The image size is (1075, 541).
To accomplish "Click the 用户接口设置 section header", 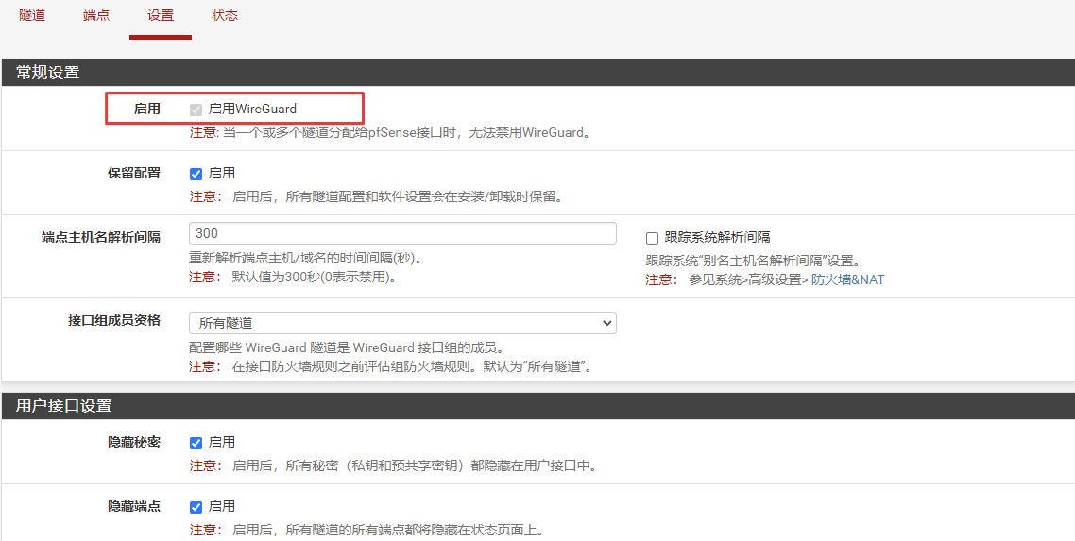I will (64, 406).
